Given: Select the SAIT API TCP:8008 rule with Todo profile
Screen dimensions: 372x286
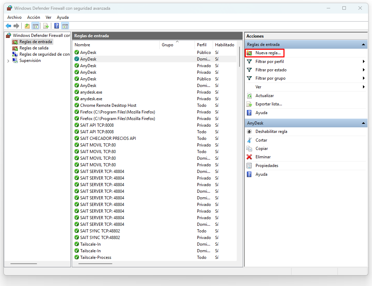Looking at the screenshot, I should [x=154, y=132].
